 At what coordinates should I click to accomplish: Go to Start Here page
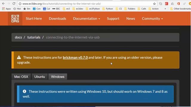34,18
